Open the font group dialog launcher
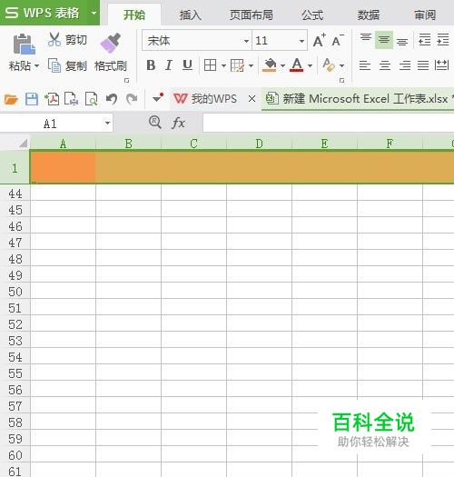This screenshot has height=477, width=454. pos(341,81)
